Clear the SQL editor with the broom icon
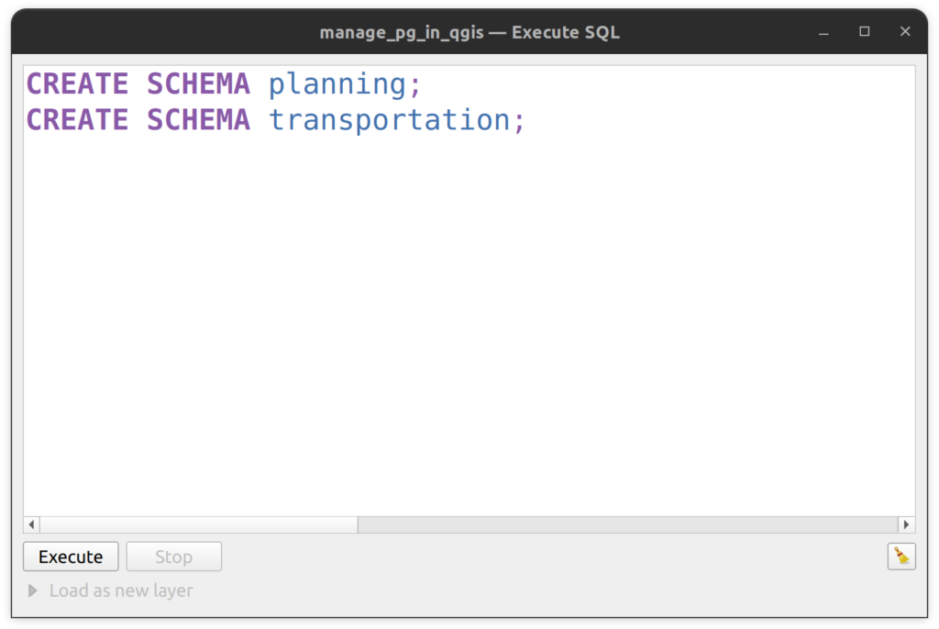Screen dimensions: 939x629 coord(901,557)
